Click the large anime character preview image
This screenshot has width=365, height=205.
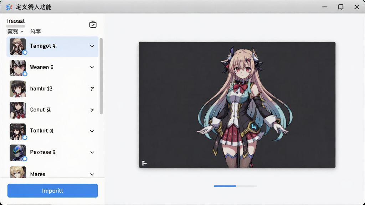(x=237, y=105)
